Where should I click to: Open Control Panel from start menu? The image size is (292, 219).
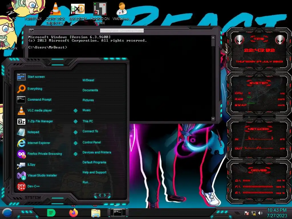tap(92, 142)
